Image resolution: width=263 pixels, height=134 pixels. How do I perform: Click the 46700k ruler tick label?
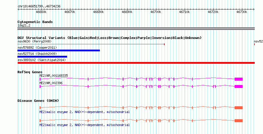click(x=156, y=12)
